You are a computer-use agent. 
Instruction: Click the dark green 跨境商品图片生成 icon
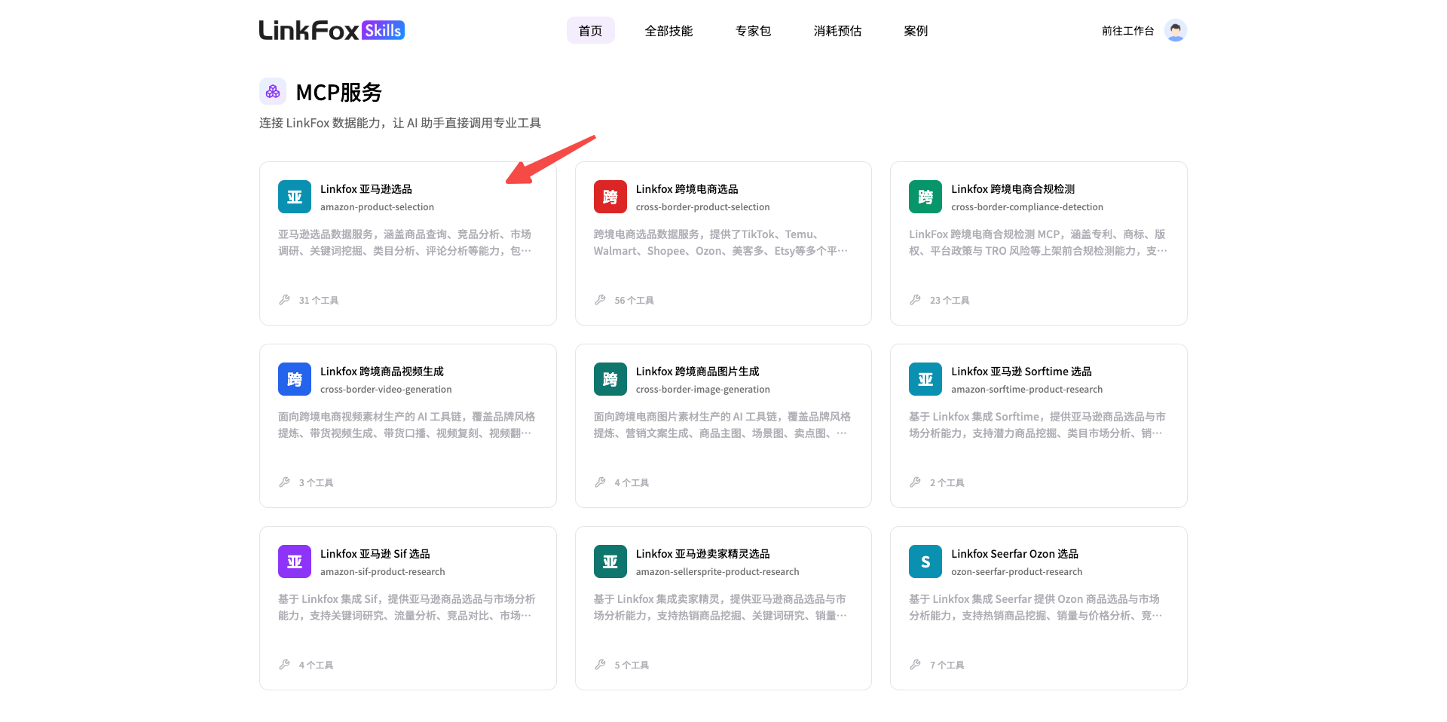(610, 379)
